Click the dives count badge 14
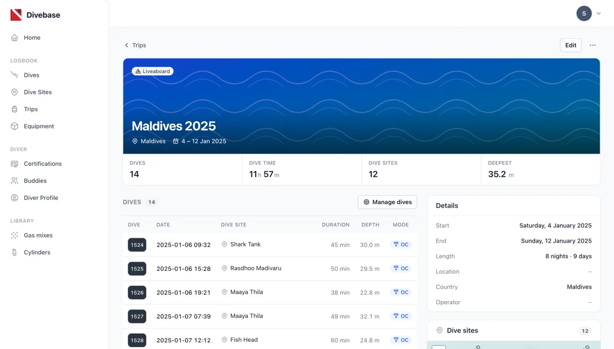The image size is (614, 349). (x=152, y=202)
